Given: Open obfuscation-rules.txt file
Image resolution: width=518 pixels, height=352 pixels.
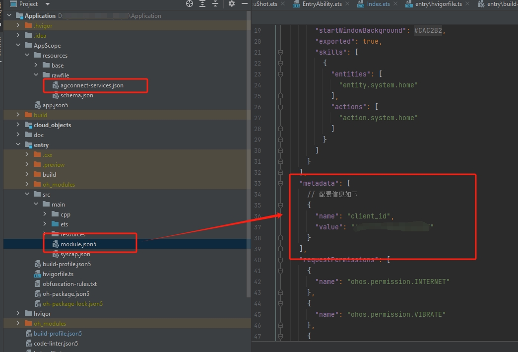Looking at the screenshot, I should click(x=69, y=283).
